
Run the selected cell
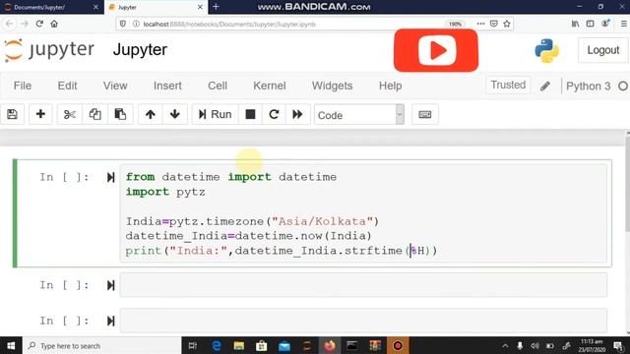(x=215, y=114)
